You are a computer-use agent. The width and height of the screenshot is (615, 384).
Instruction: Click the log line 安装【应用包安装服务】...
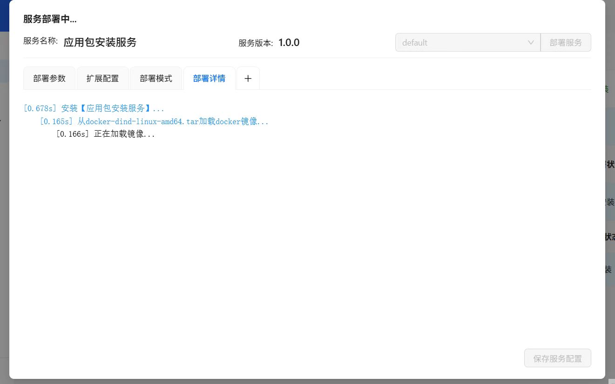click(94, 108)
